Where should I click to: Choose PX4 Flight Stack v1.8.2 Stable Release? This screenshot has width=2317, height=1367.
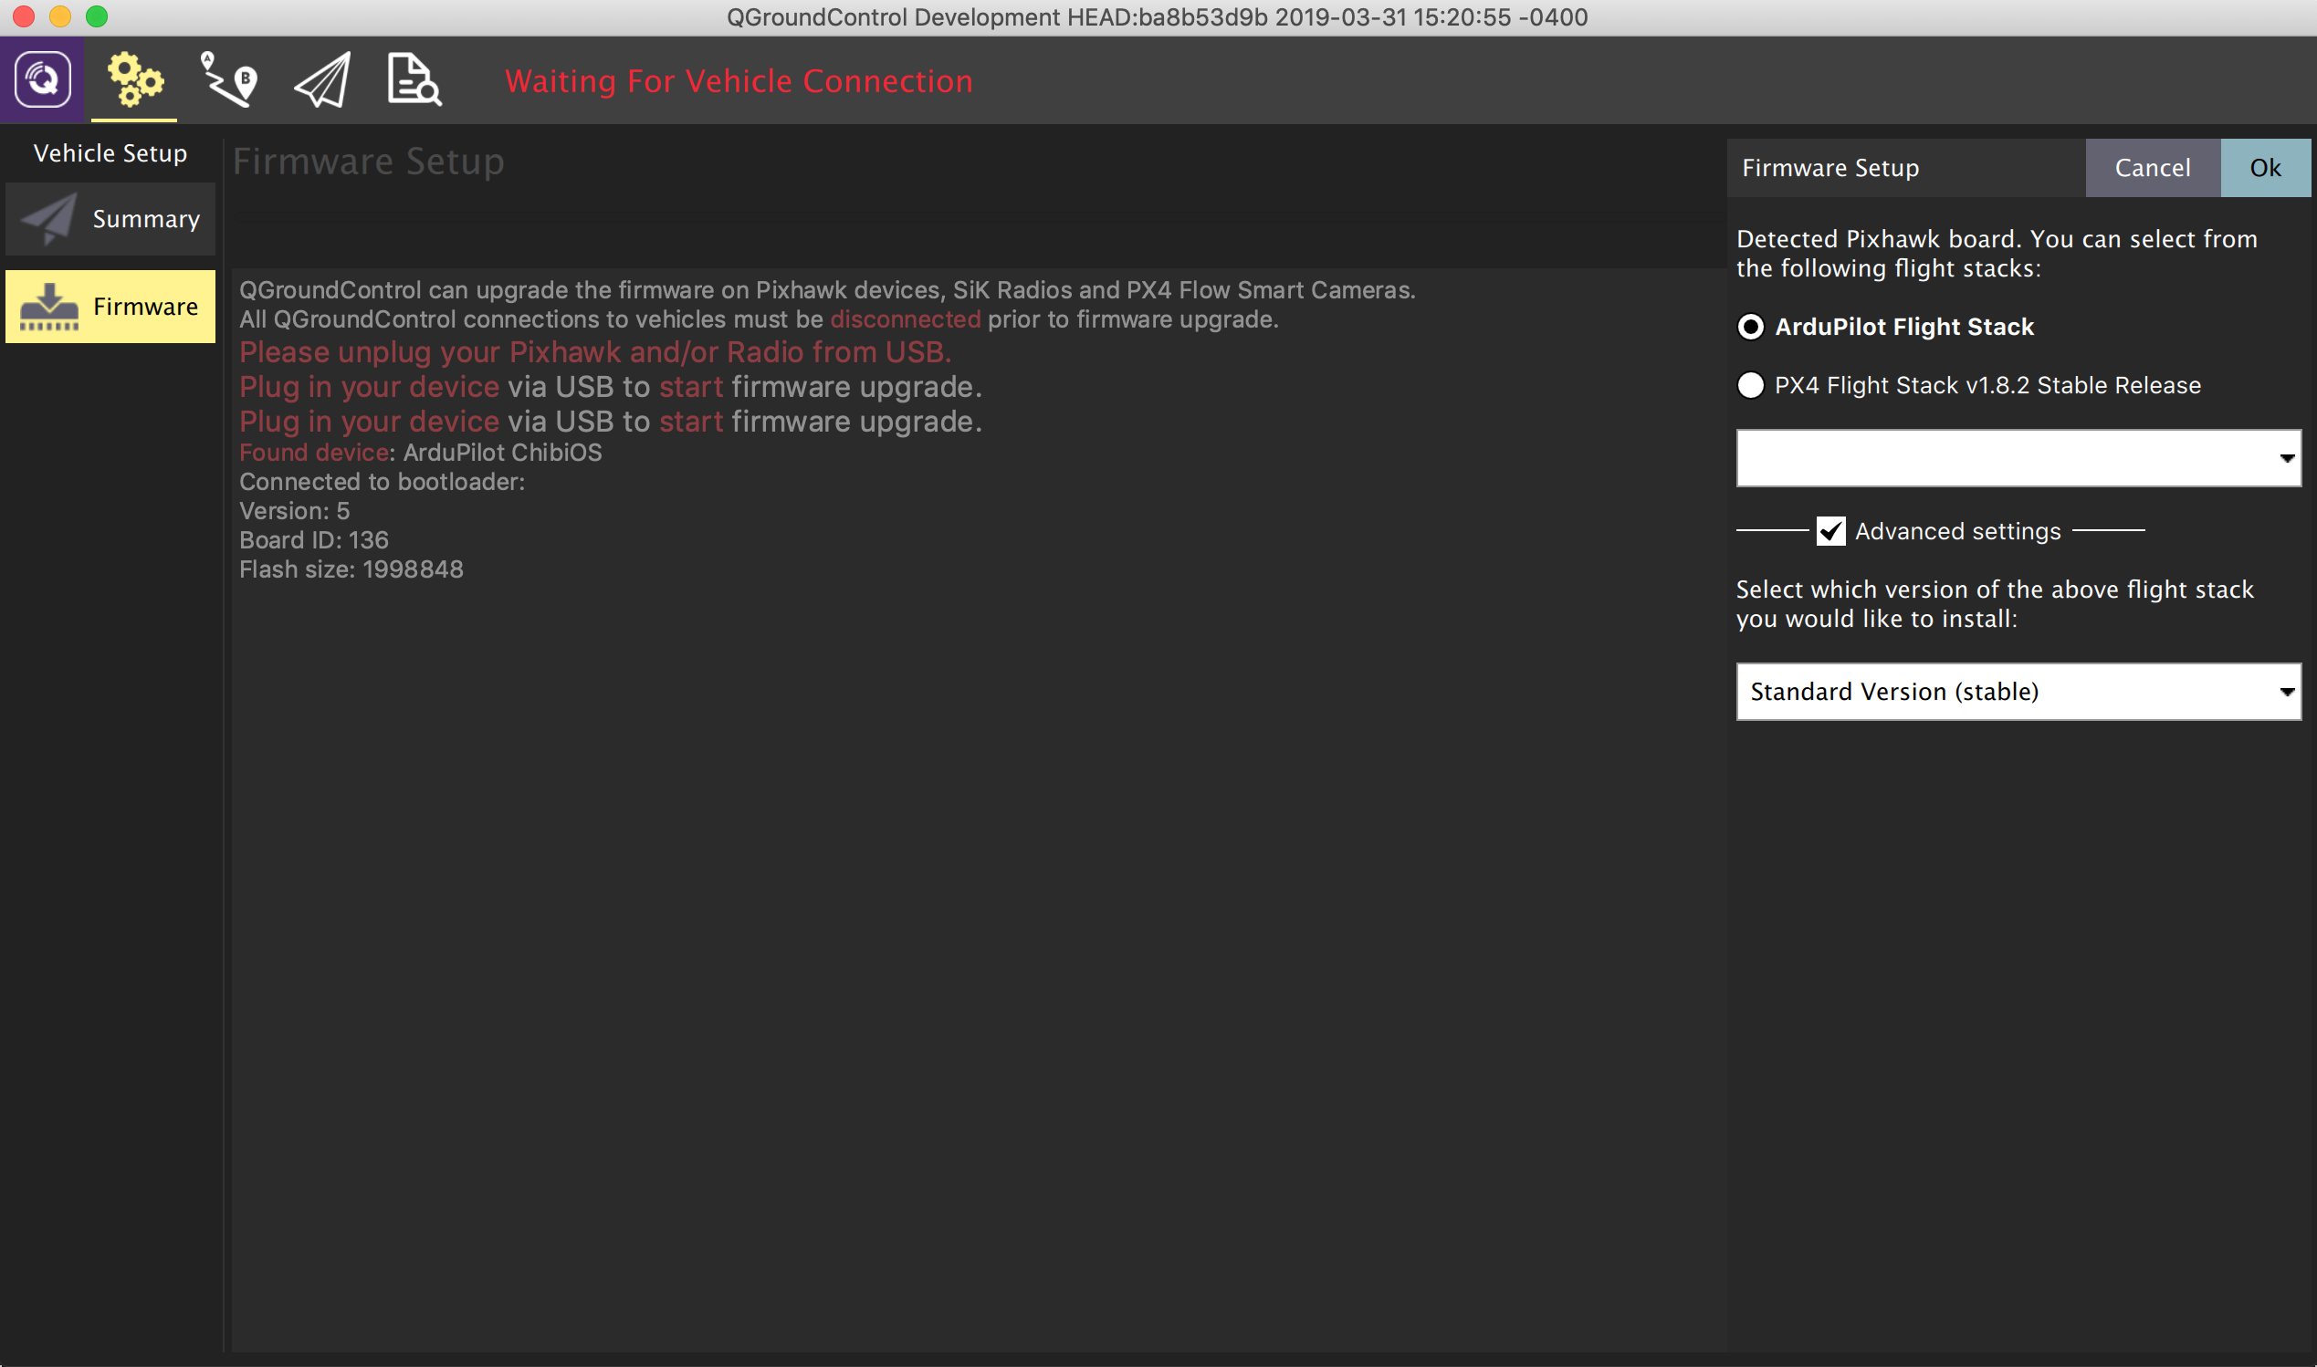(1750, 386)
